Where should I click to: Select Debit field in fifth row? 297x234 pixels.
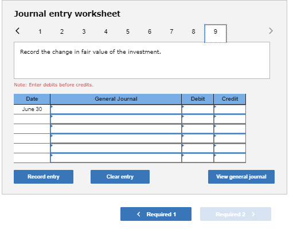pyautogui.click(x=198, y=148)
